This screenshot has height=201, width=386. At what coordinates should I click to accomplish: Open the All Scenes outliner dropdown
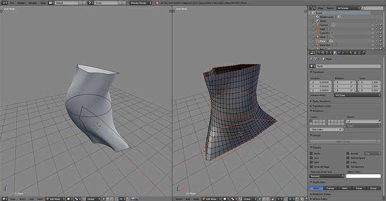(x=348, y=8)
